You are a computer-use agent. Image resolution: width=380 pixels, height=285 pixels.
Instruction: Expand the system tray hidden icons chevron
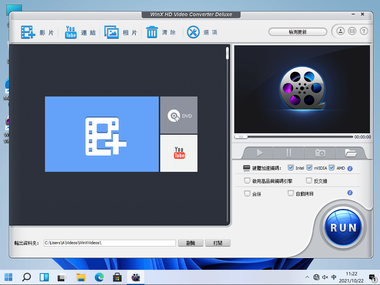307,277
